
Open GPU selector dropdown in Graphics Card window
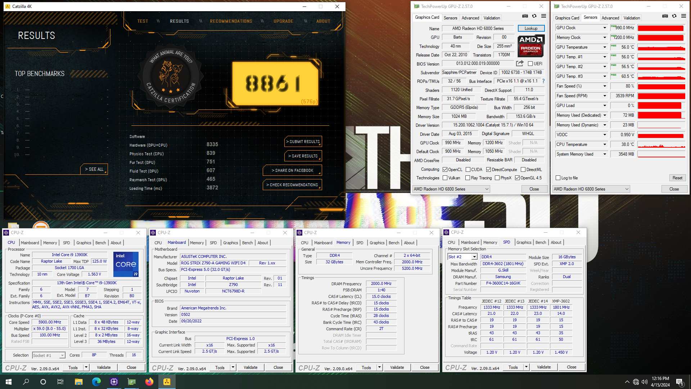point(451,189)
